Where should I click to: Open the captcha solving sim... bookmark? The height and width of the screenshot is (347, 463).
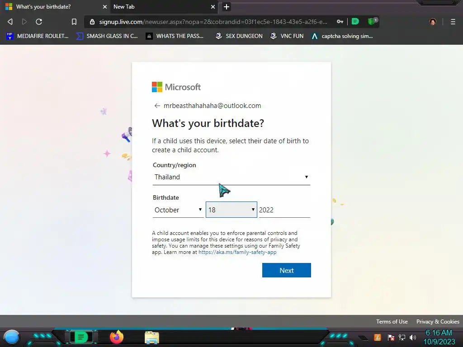tap(343, 36)
